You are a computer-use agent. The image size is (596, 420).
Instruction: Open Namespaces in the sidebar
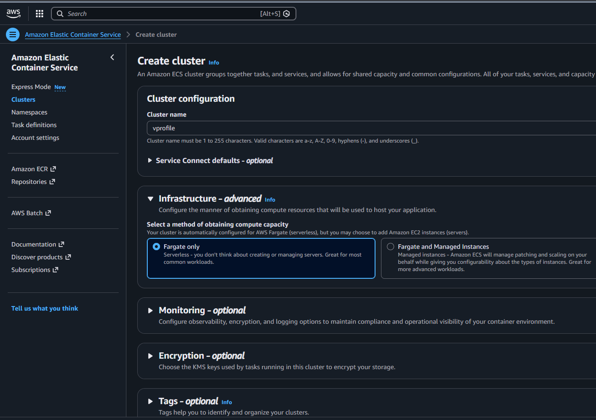pos(29,112)
